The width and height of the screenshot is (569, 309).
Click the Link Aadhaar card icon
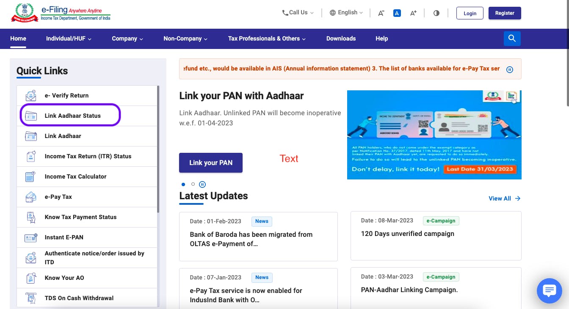(x=31, y=136)
